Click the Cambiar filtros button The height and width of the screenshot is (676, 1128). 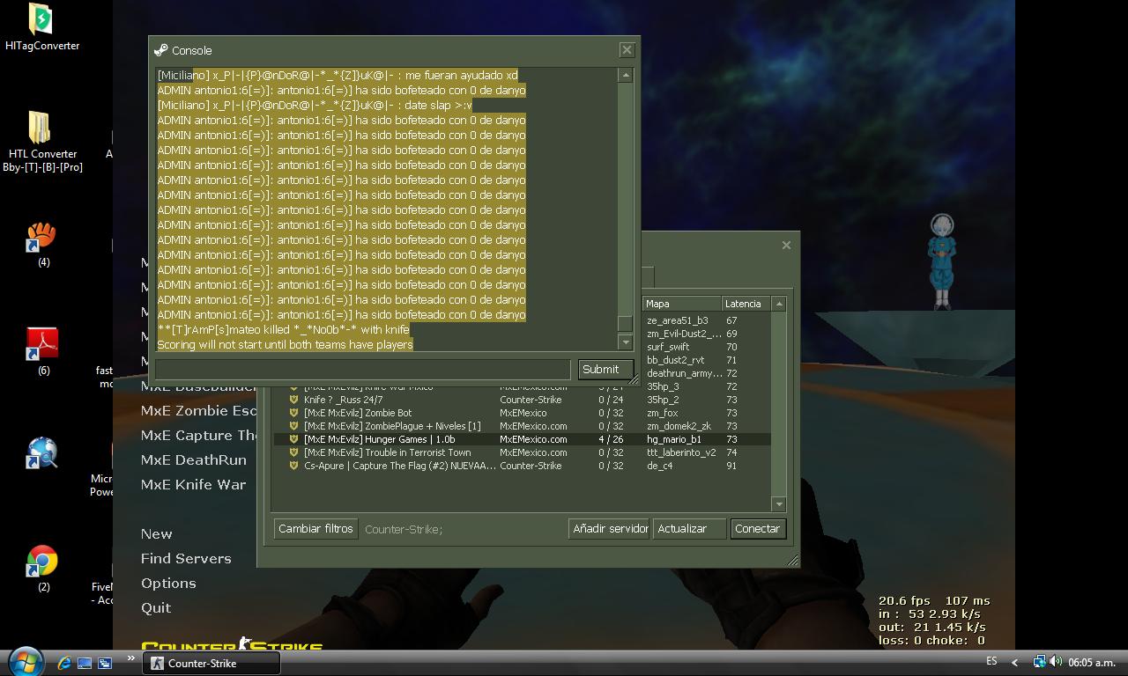pyautogui.click(x=315, y=529)
